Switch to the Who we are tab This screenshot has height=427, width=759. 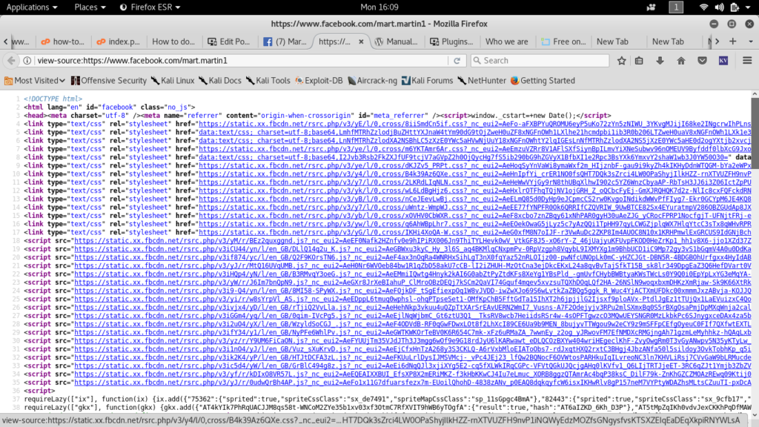507,42
